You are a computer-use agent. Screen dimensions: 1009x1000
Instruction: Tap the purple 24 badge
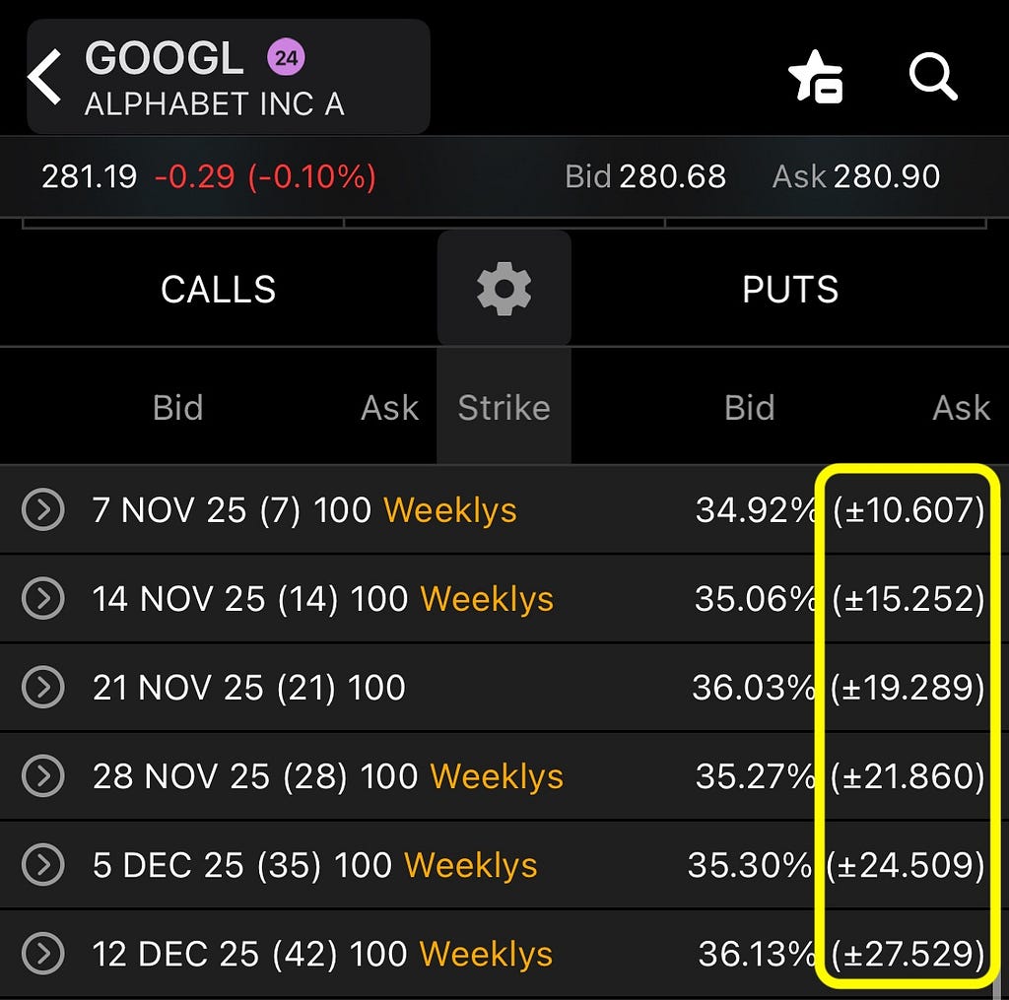(286, 58)
